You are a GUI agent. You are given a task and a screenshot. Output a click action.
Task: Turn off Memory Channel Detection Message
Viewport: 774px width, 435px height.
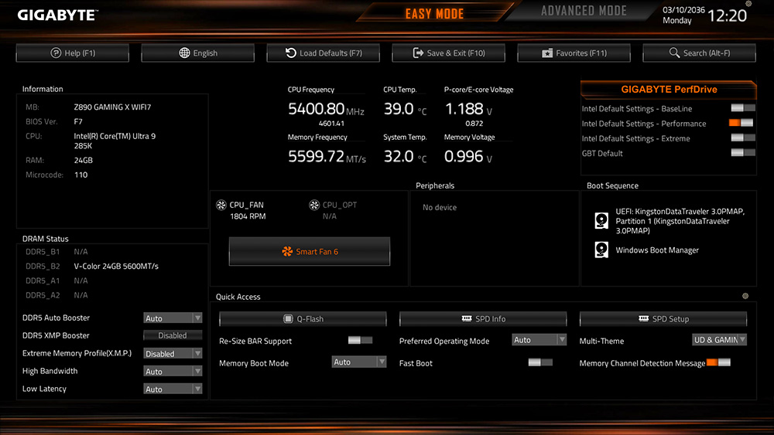(718, 362)
